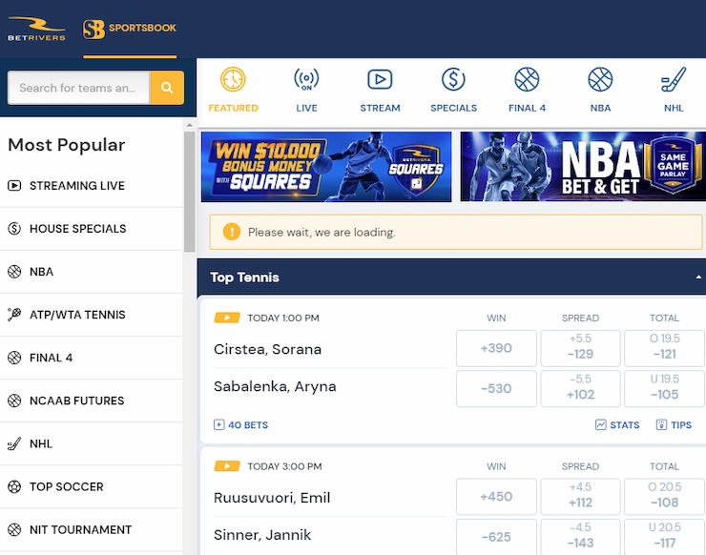Image resolution: width=706 pixels, height=555 pixels.
Task: Click the sidebar scrollbar up arrow
Action: 190,125
